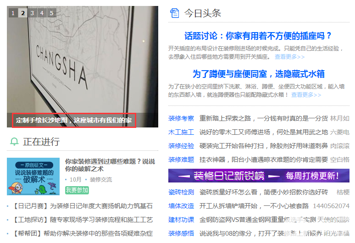Switch carousel to slide 1
The image size is (355, 243).
coord(13,13)
